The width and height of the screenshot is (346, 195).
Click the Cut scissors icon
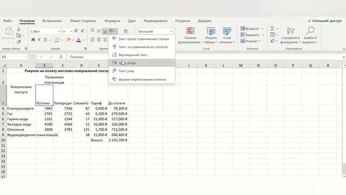point(19,29)
